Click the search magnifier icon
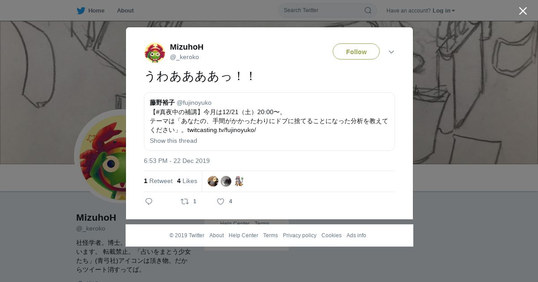Viewport: 538px width, 282px height. [368, 10]
